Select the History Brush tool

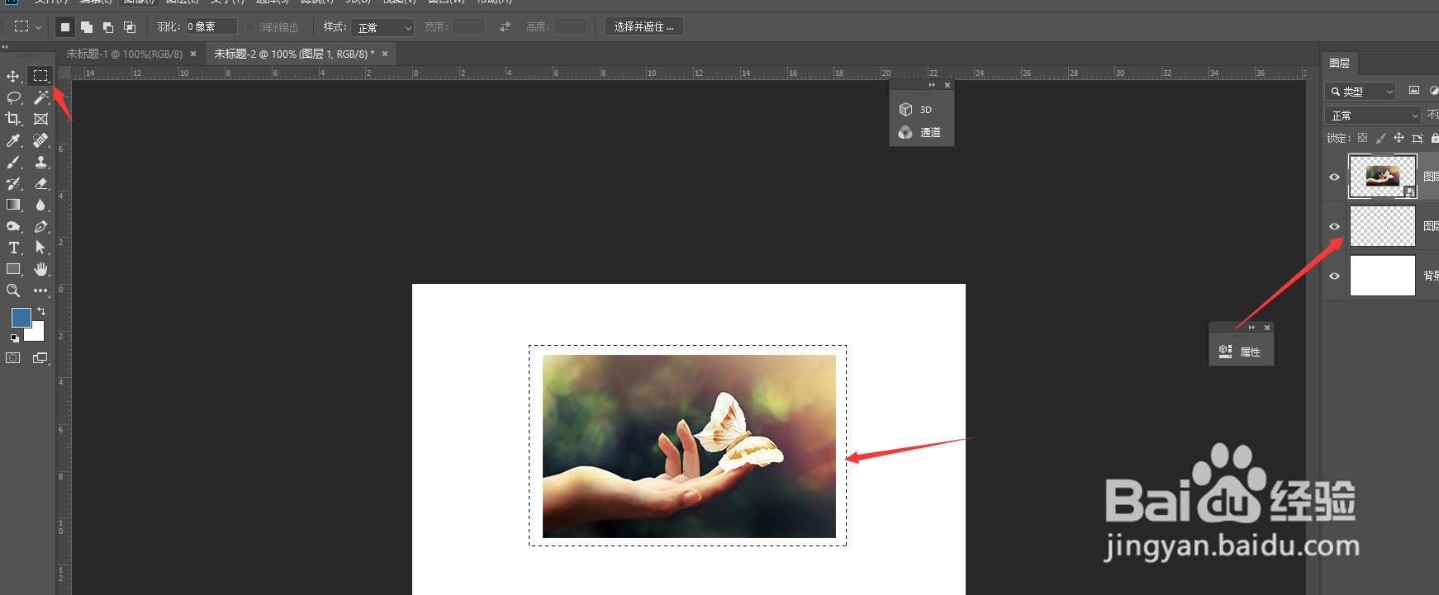(13, 183)
